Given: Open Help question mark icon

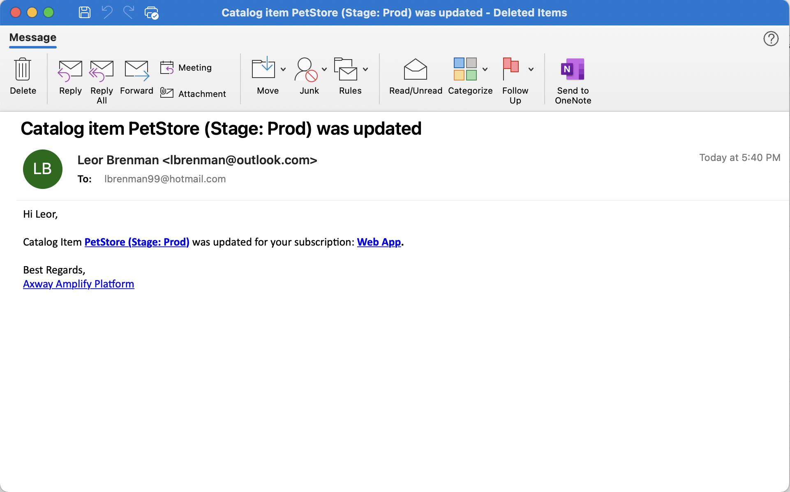Looking at the screenshot, I should (771, 39).
